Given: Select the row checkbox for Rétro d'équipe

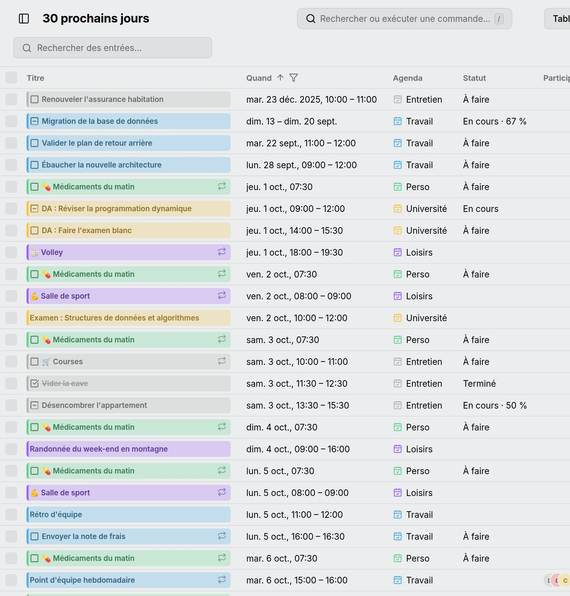Looking at the screenshot, I should [11, 515].
